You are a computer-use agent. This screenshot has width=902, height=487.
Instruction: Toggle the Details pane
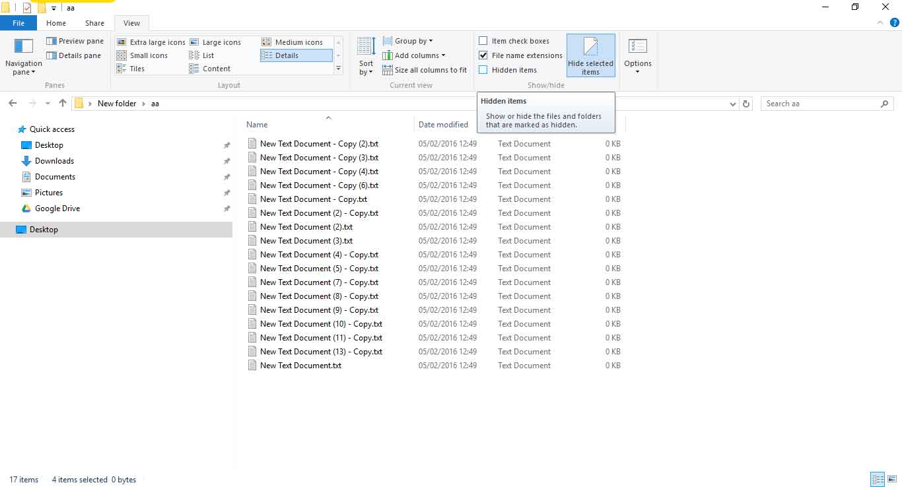73,55
